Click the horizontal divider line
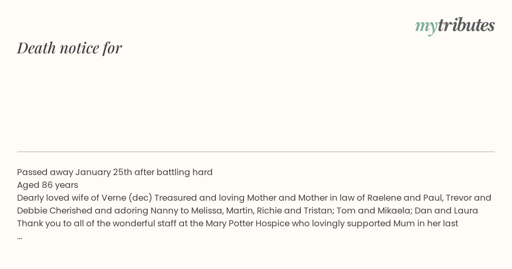The image size is (512, 269). [256, 152]
